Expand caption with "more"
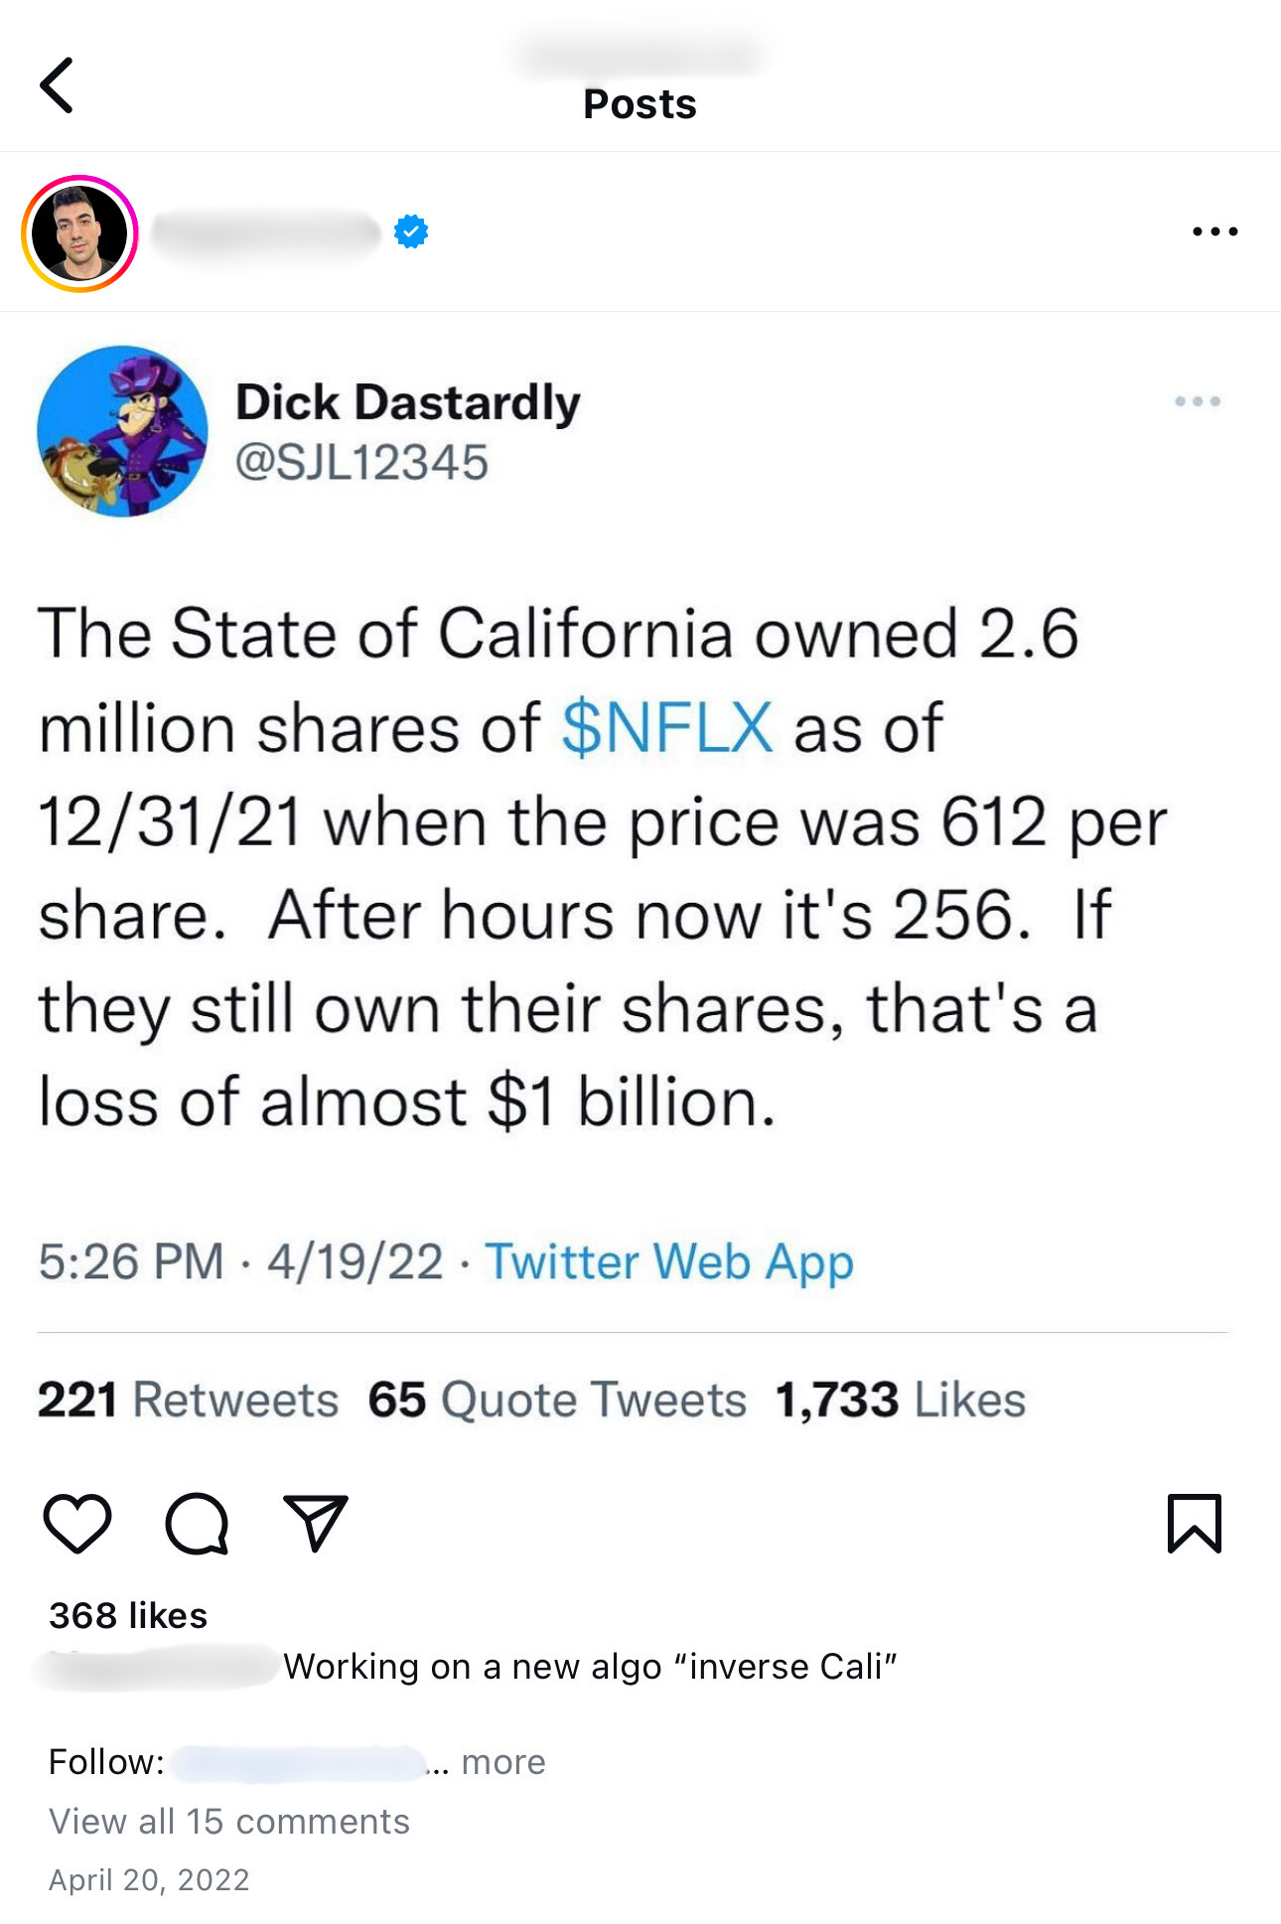 (x=503, y=1762)
